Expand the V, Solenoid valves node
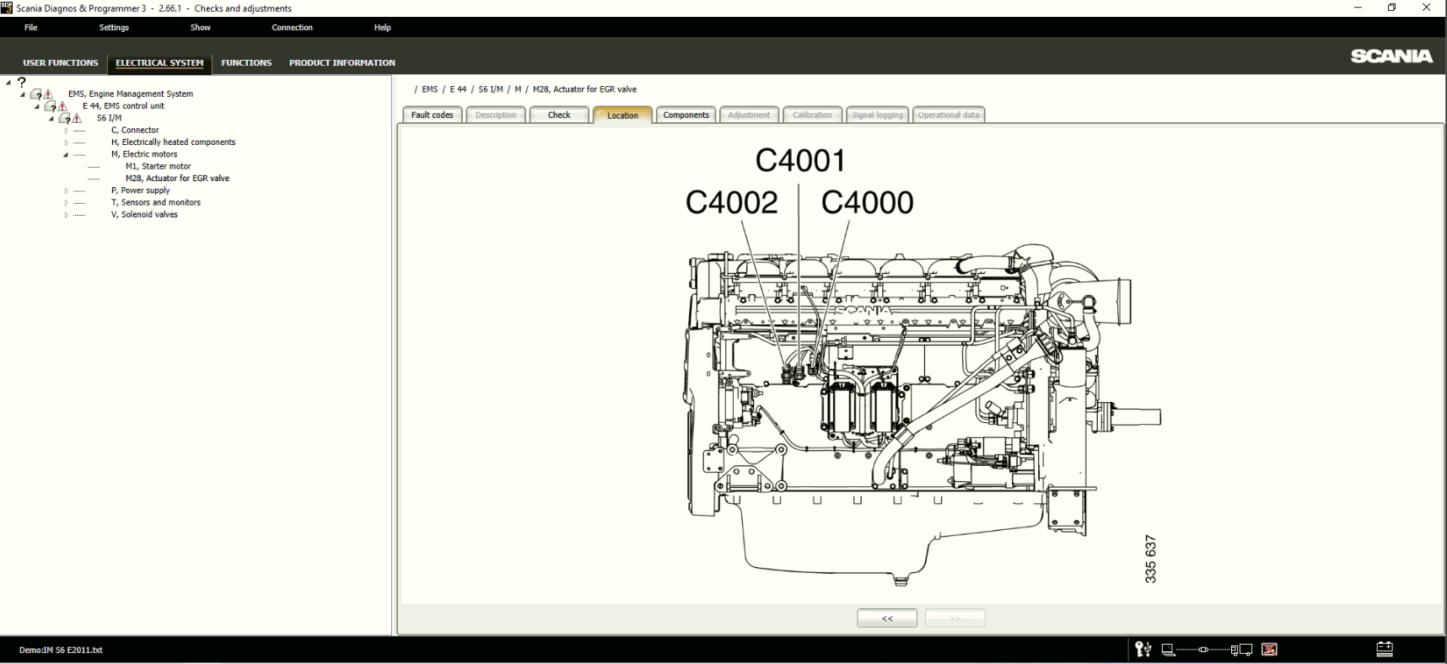The image size is (1447, 664). (66, 215)
